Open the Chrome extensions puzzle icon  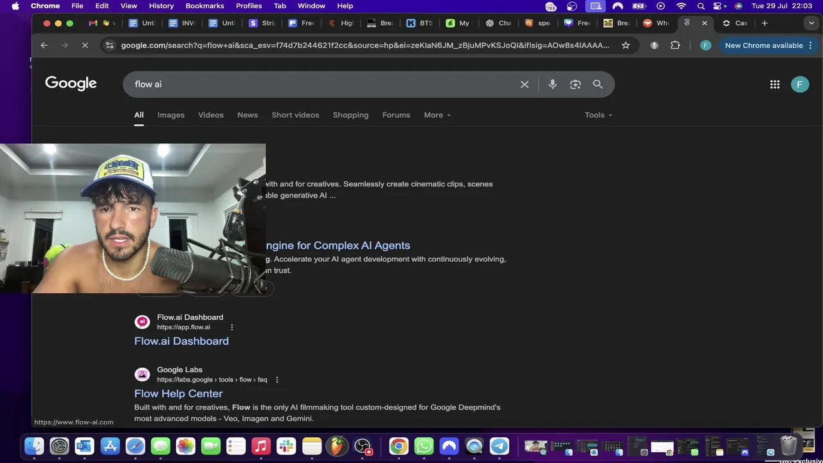click(675, 45)
